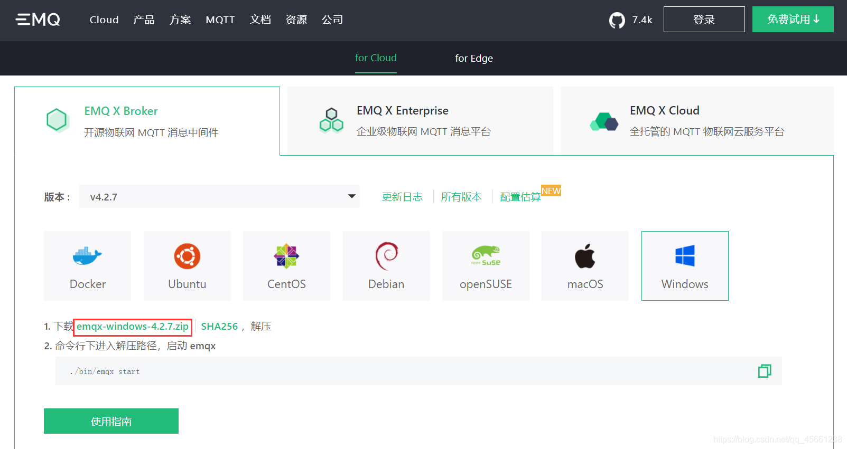
Task: Open the 更新日志 changelog link
Action: click(x=403, y=197)
